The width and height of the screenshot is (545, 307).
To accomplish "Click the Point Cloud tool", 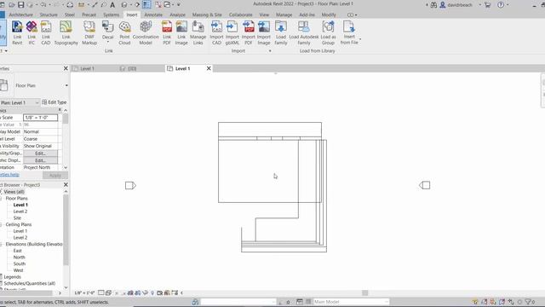I will (x=124, y=32).
